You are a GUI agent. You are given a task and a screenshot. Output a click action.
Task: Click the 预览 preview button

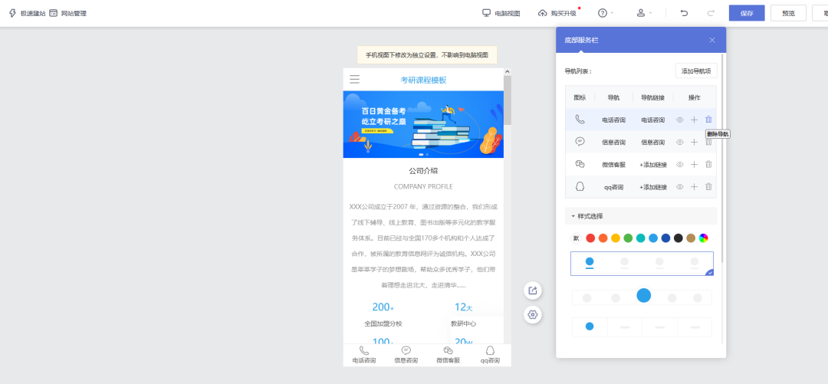click(788, 13)
